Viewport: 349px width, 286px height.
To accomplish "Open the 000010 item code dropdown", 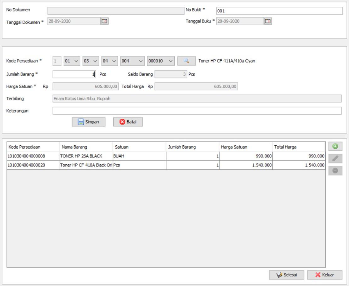I will (161, 61).
